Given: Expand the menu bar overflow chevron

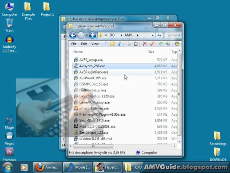Looking at the screenshot, I should (106, 43).
